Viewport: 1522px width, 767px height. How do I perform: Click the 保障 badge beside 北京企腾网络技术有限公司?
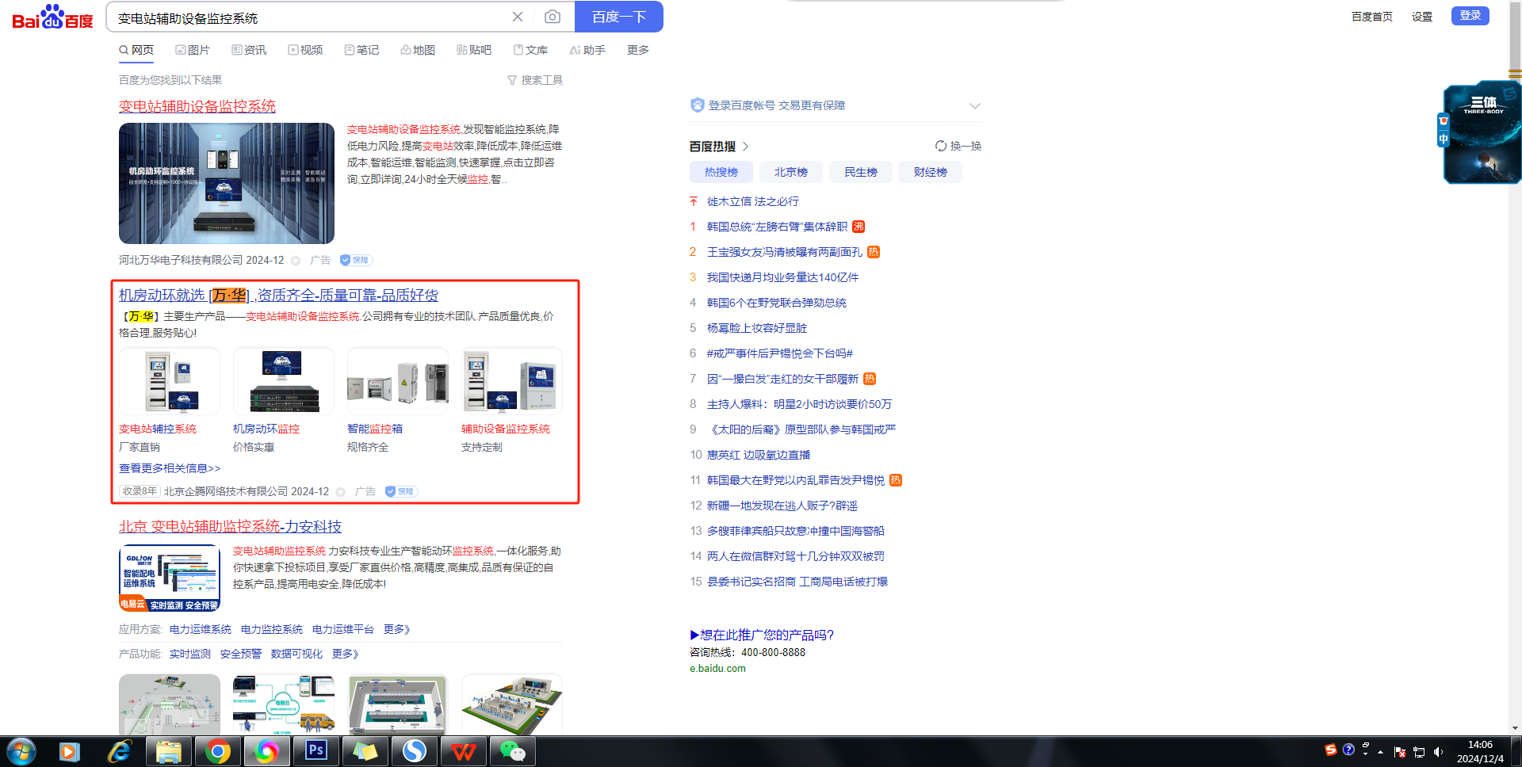pos(401,491)
